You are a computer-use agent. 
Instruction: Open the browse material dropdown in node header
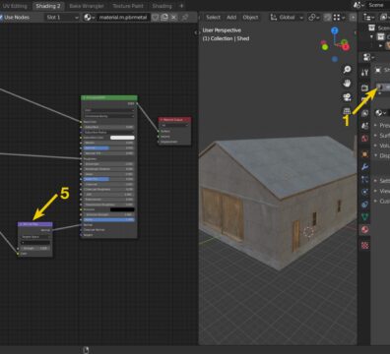(x=89, y=17)
